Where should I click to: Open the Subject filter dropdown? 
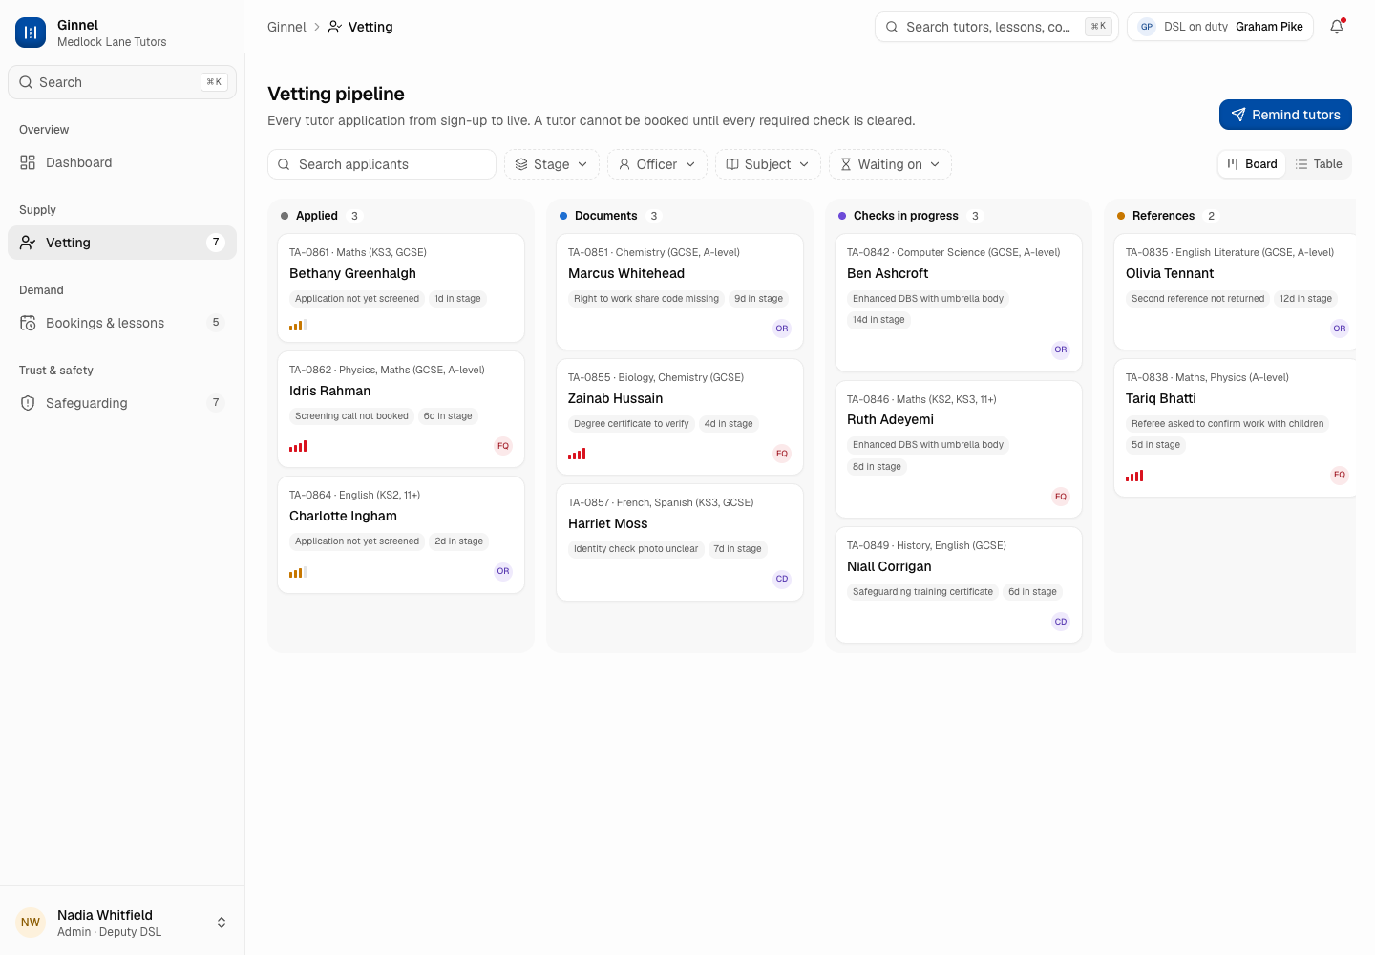click(768, 164)
